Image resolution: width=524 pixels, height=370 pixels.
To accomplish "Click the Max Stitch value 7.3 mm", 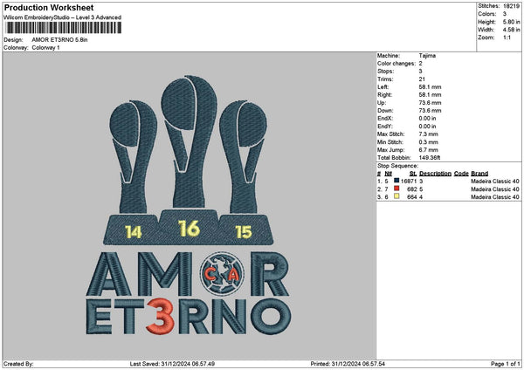I will [x=429, y=134].
